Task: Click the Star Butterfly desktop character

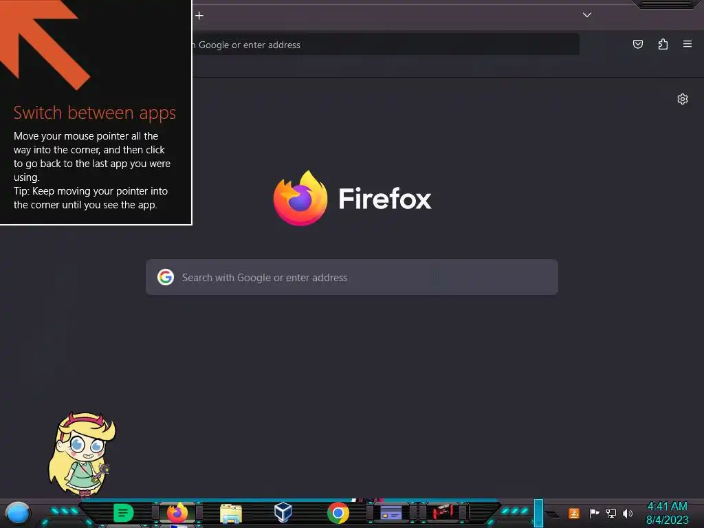Action: [82, 454]
